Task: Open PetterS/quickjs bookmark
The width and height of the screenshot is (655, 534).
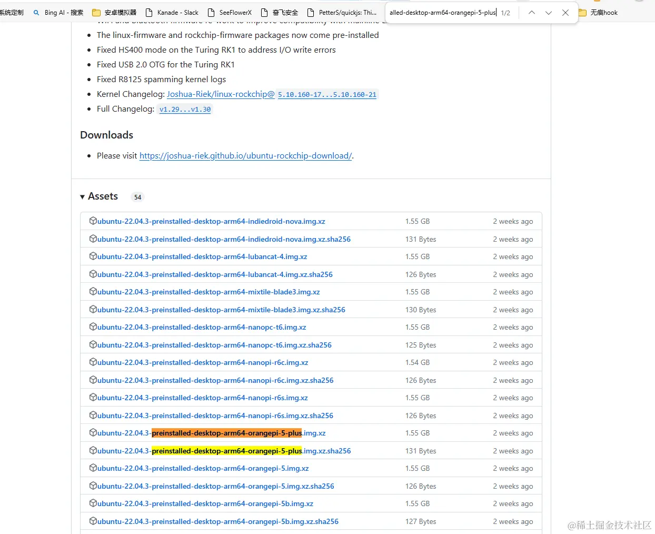Action: (342, 13)
